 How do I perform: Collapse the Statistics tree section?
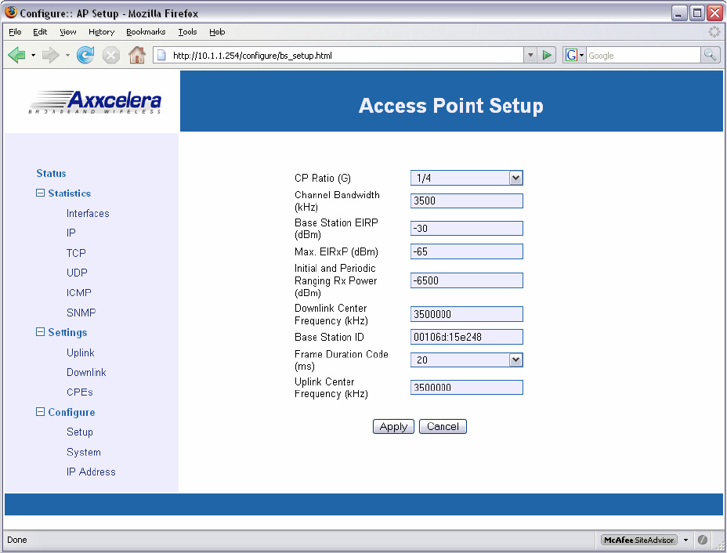40,193
